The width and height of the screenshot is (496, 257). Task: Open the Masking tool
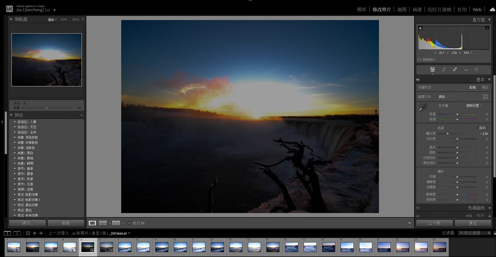(x=476, y=69)
